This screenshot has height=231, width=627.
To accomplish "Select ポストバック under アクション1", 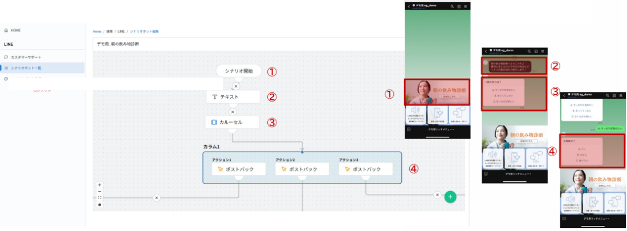I will tap(239, 169).
